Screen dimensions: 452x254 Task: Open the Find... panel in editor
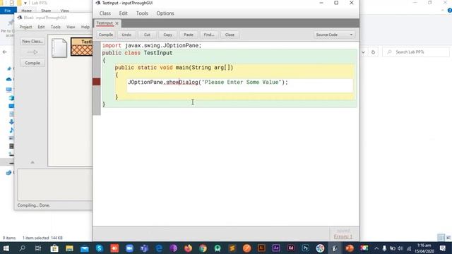[x=209, y=35]
